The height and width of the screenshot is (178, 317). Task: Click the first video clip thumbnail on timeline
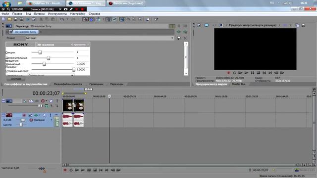(x=68, y=105)
